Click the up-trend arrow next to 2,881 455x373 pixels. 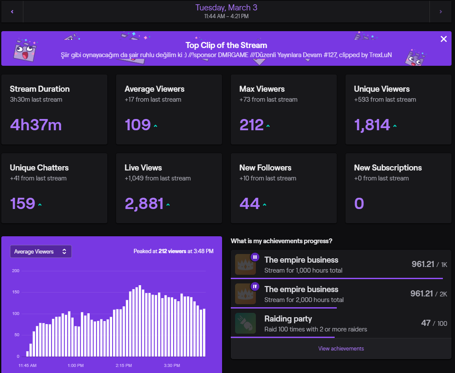pos(168,205)
